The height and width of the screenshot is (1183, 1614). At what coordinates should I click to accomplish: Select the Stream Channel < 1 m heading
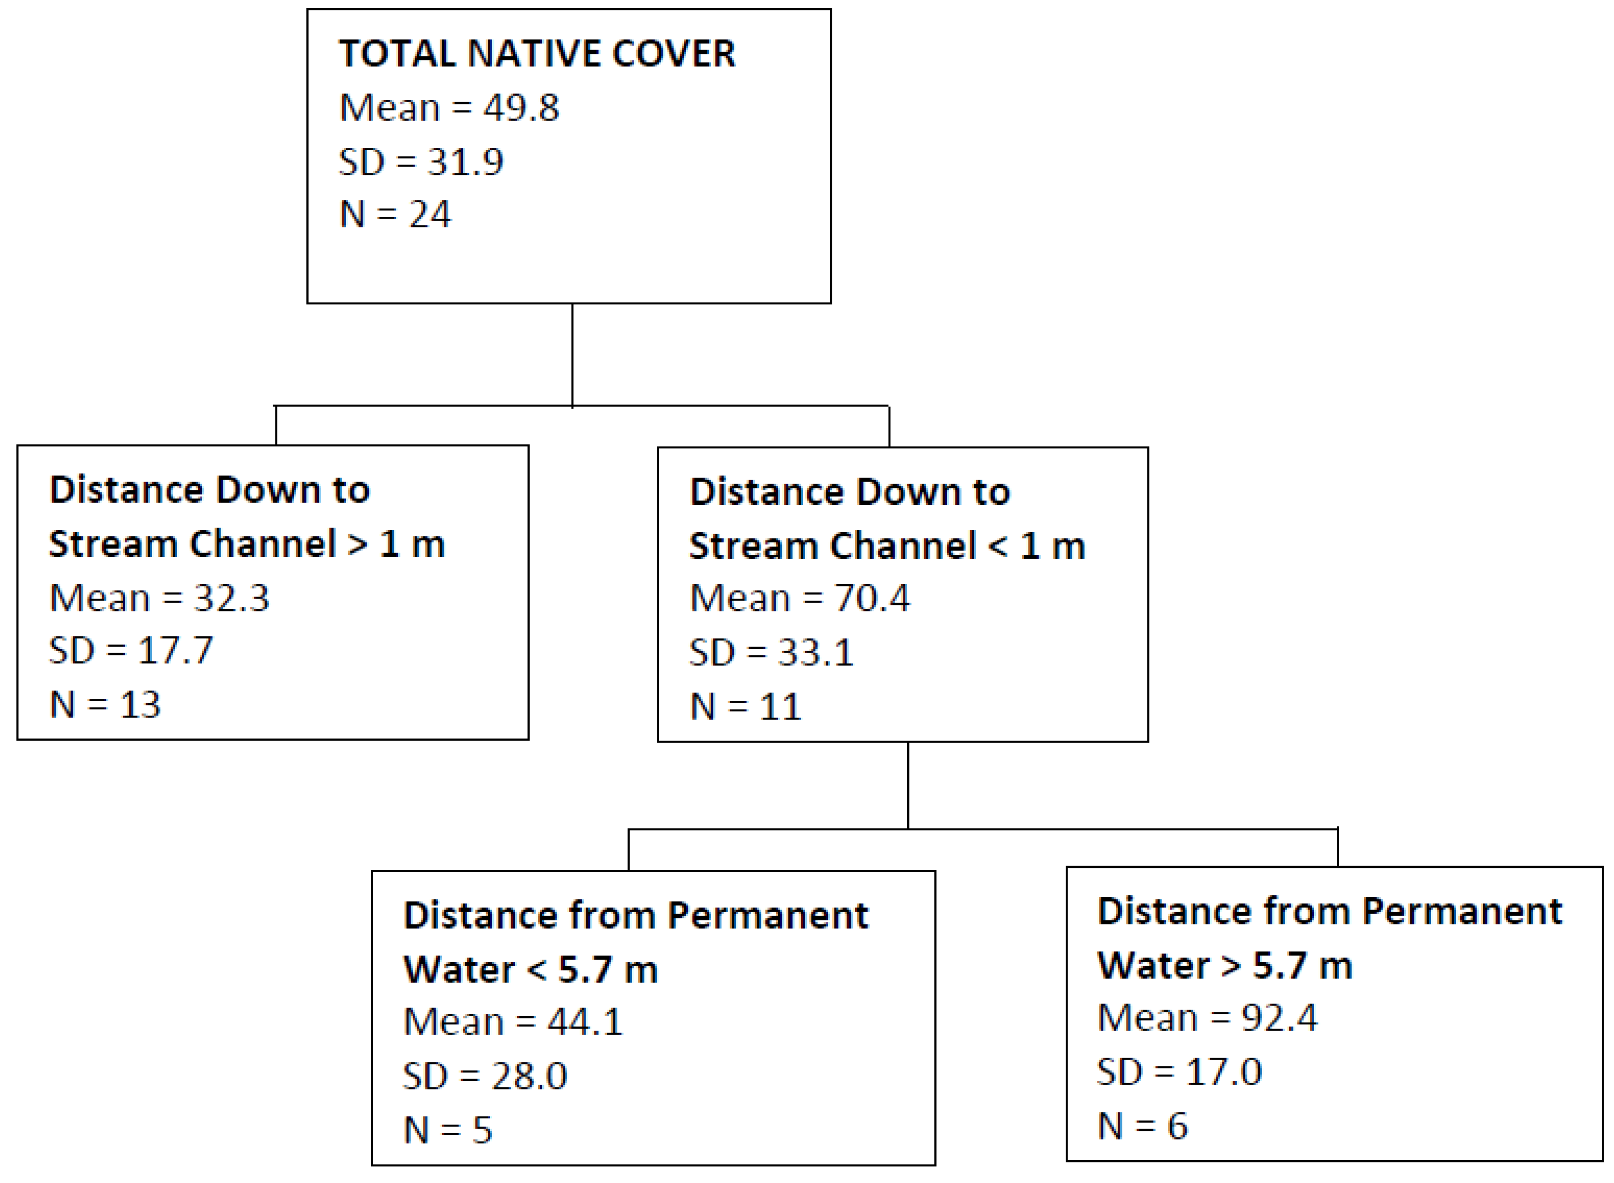tap(887, 519)
